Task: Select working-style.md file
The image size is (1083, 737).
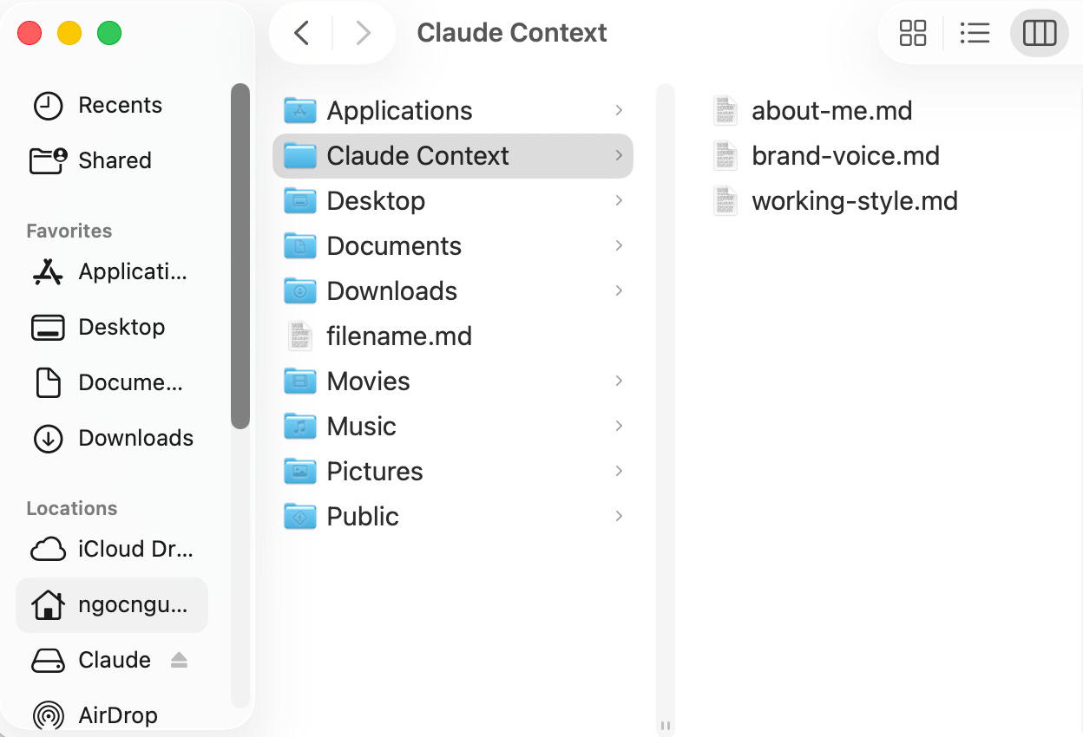Action: 836,201
